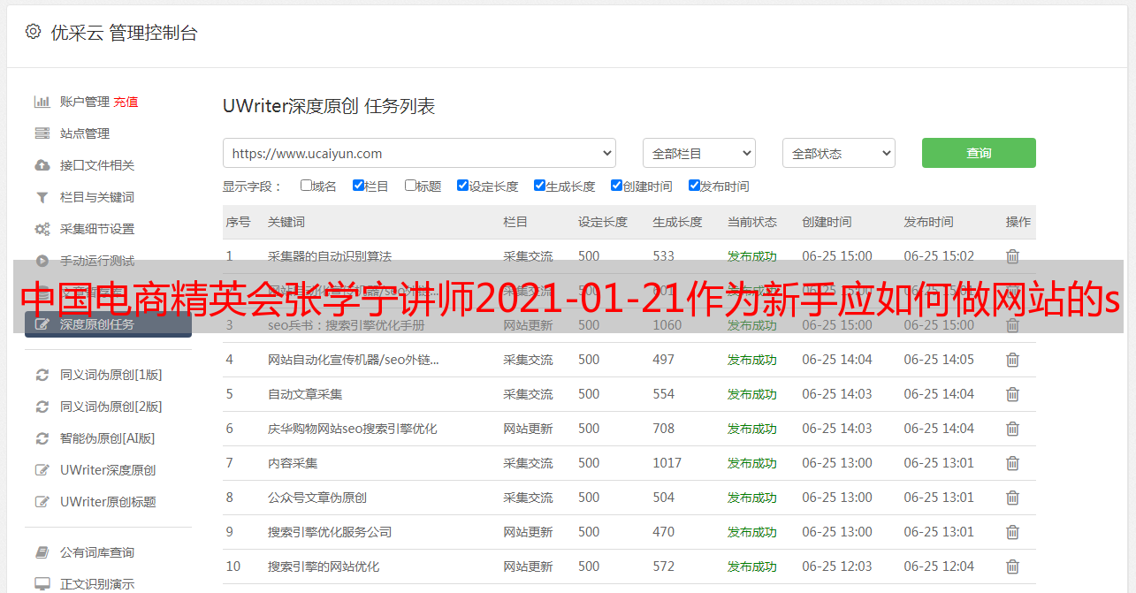Image resolution: width=1136 pixels, height=593 pixels.
Task: Click keyword 内容采集
Action: pyautogui.click(x=293, y=463)
